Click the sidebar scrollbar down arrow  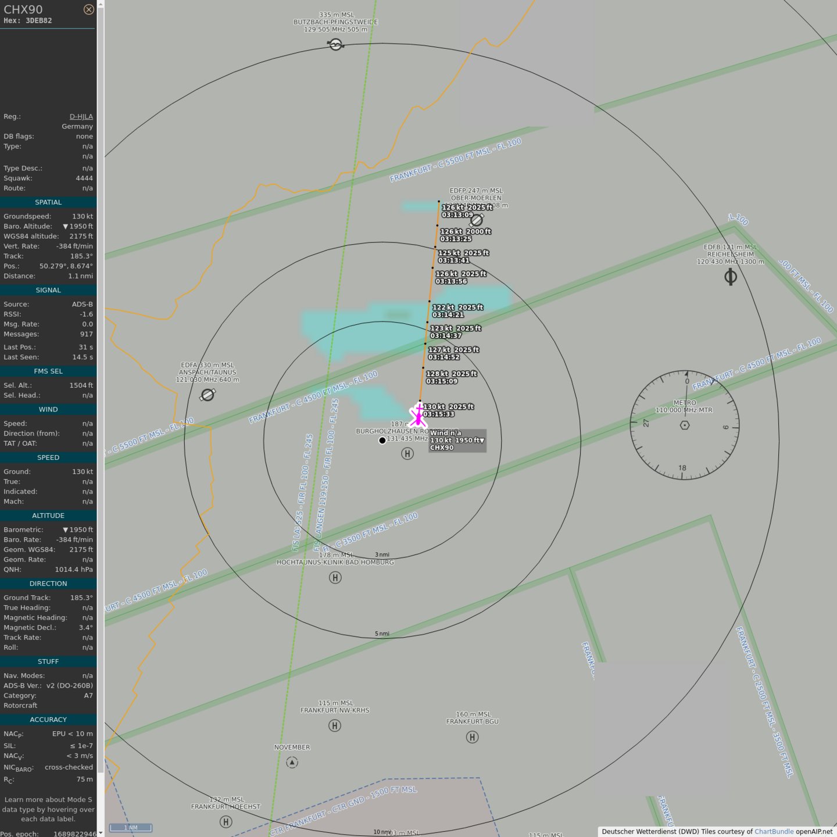101,833
